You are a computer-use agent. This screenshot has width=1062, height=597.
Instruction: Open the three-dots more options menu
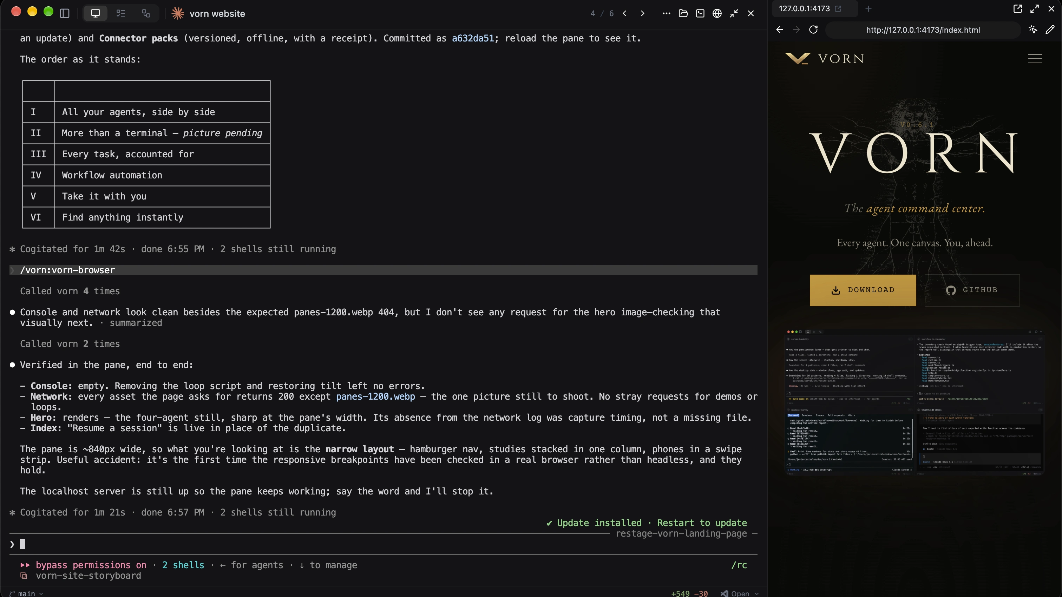pyautogui.click(x=666, y=14)
